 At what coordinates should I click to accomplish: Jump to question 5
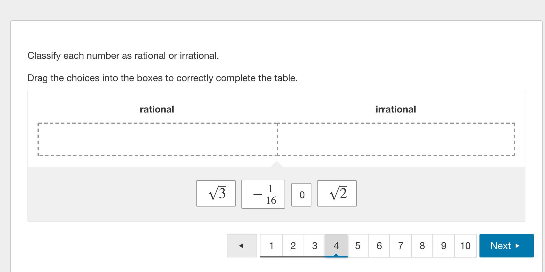[x=358, y=246]
